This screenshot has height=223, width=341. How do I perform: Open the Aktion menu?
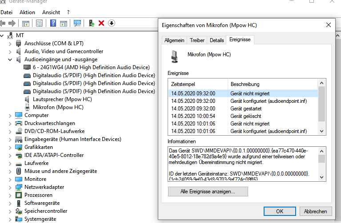point(27,12)
